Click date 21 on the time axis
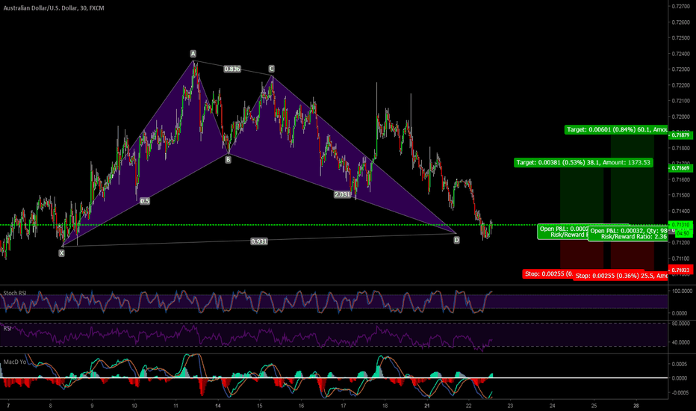Screen dimensions: 696x411 427,406
